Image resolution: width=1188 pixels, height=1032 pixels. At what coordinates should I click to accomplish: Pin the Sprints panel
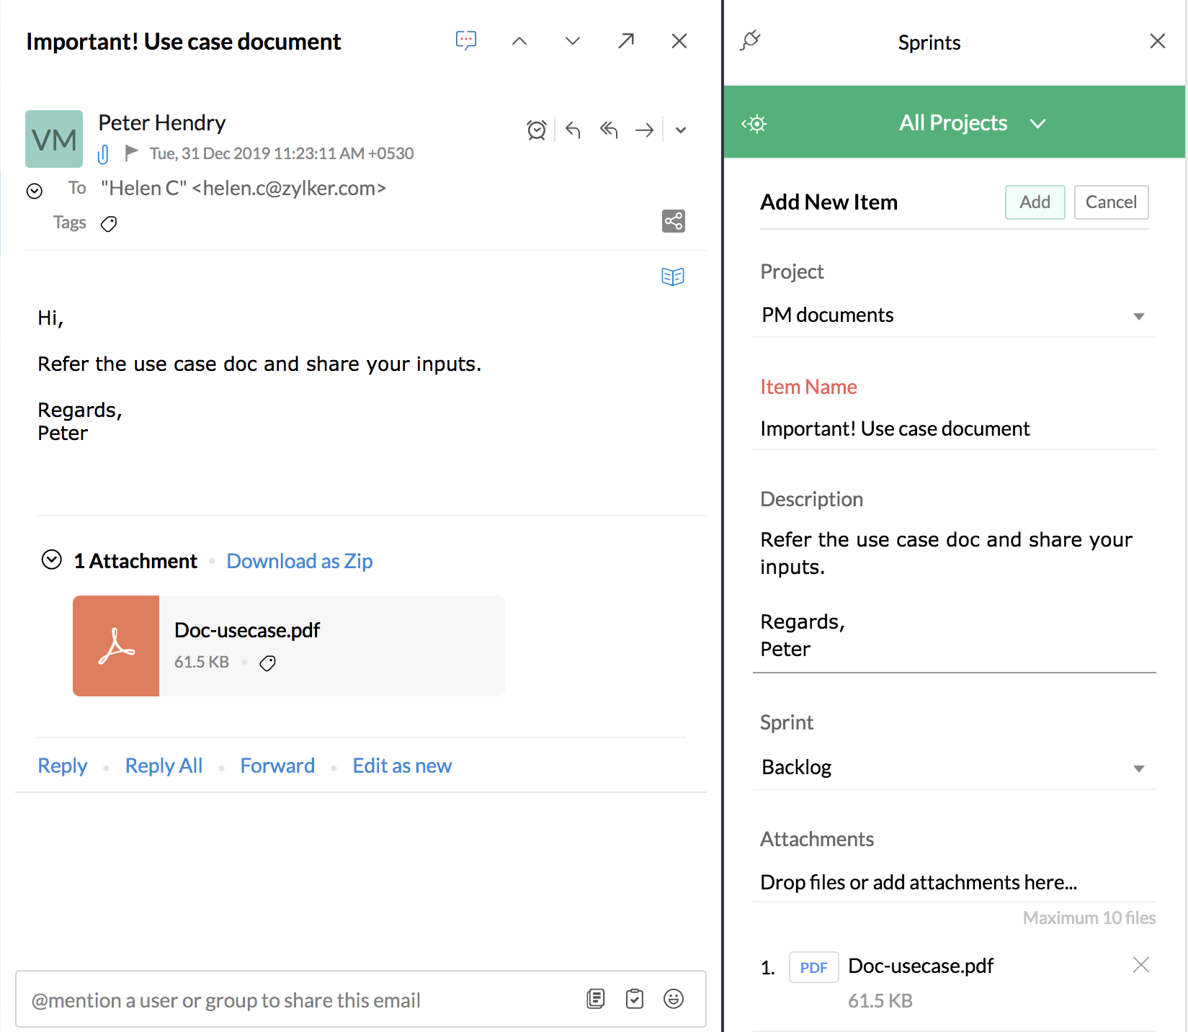coord(750,41)
